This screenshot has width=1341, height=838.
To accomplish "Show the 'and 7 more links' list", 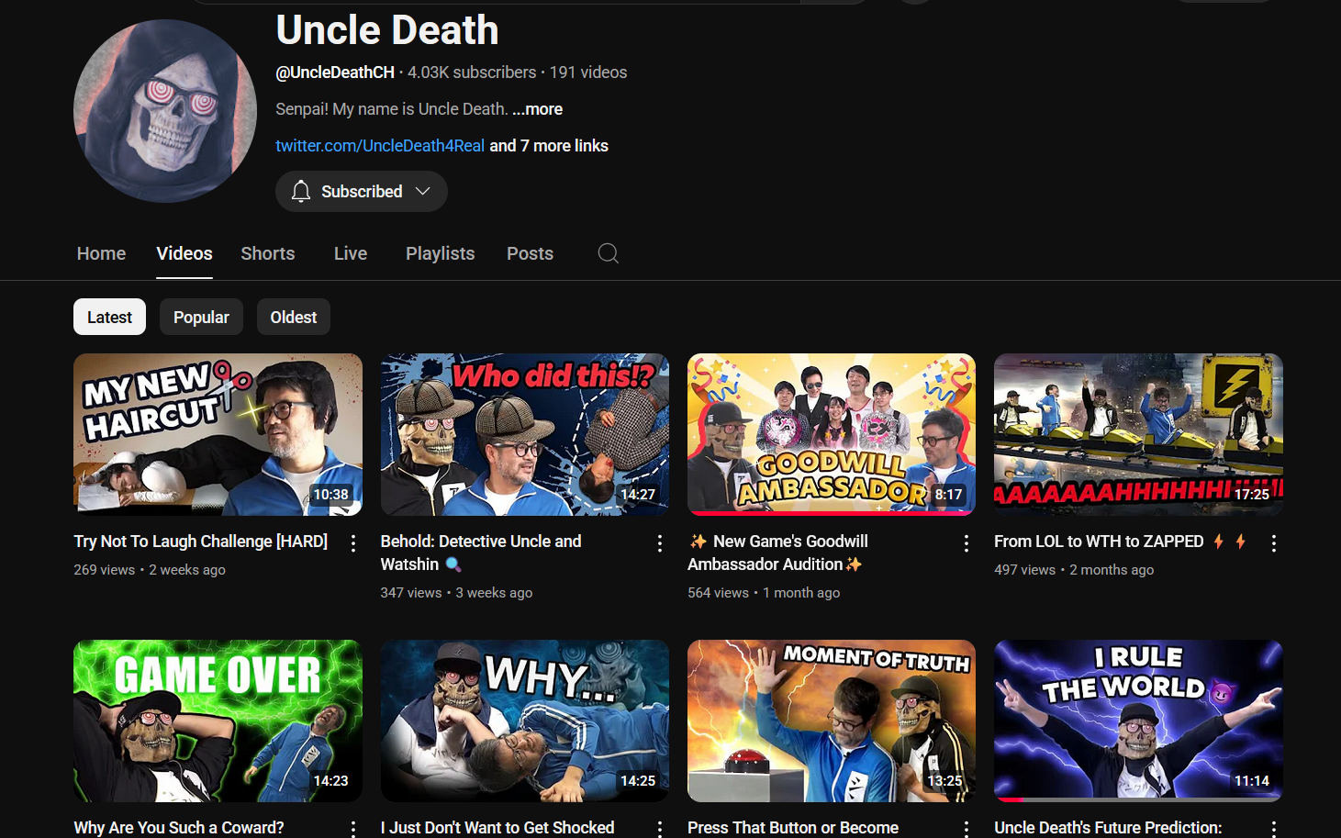I will [549, 146].
